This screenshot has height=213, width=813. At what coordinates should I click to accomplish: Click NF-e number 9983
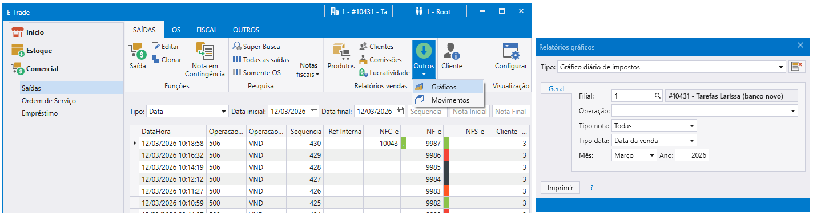click(425, 191)
